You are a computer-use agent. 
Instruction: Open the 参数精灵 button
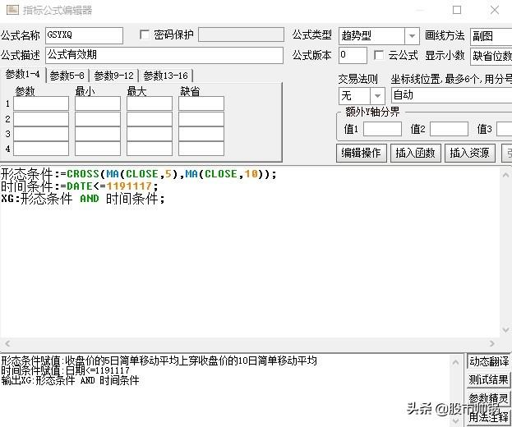click(x=488, y=398)
